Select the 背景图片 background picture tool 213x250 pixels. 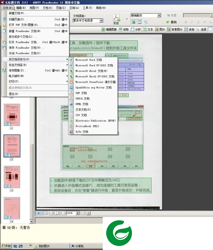tap(175, 30)
